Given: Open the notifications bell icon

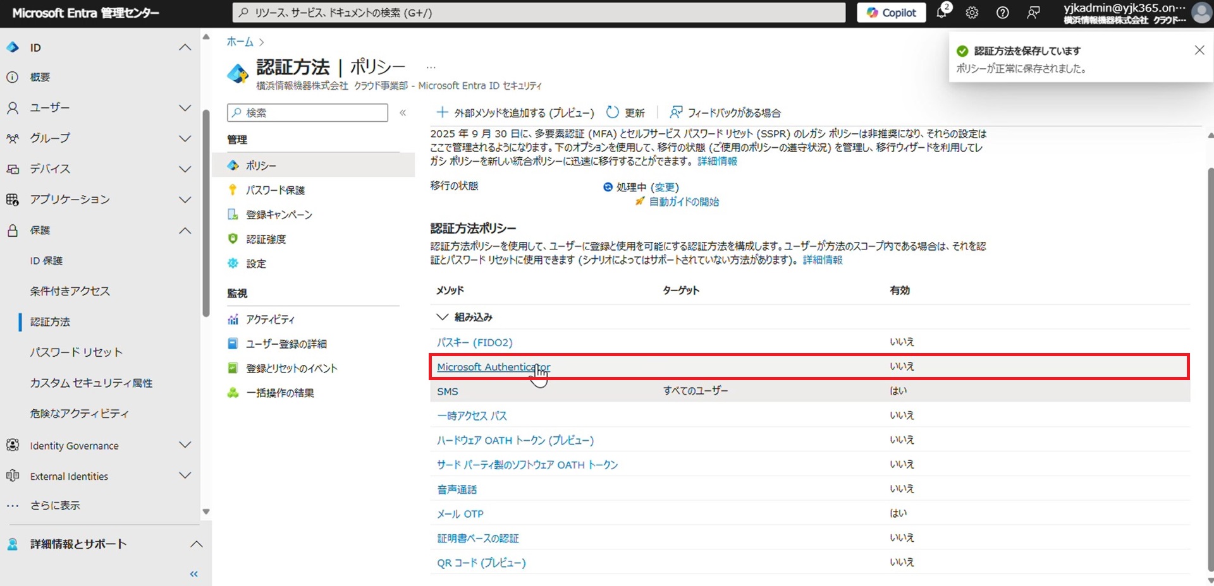Looking at the screenshot, I should [941, 13].
